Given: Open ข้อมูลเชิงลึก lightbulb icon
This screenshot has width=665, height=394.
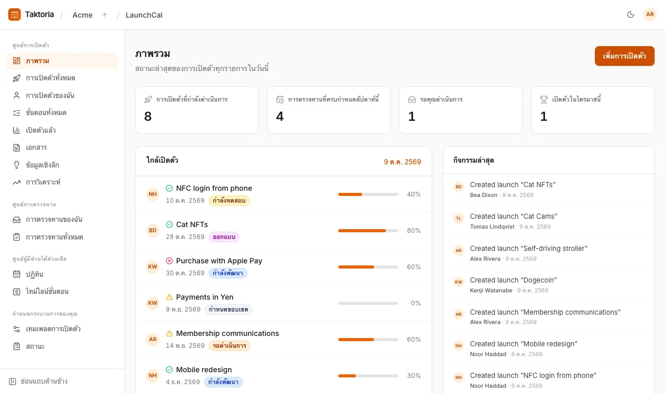Looking at the screenshot, I should tap(17, 165).
